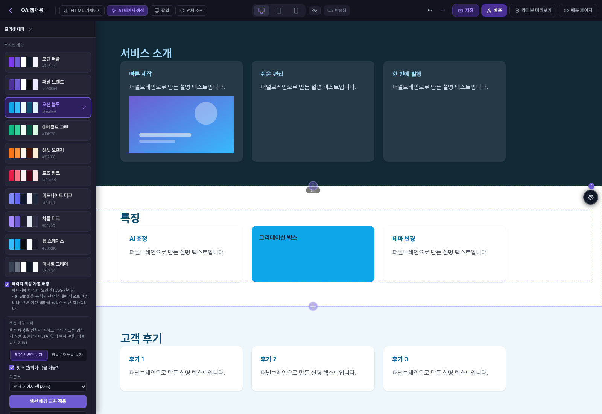Click the undo arrow icon

(430, 11)
